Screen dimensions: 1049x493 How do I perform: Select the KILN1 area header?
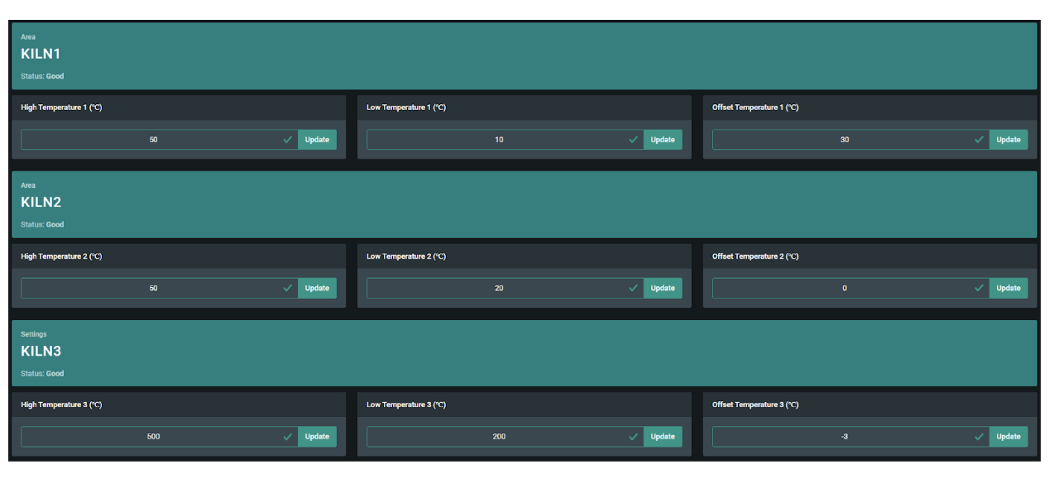[524, 55]
